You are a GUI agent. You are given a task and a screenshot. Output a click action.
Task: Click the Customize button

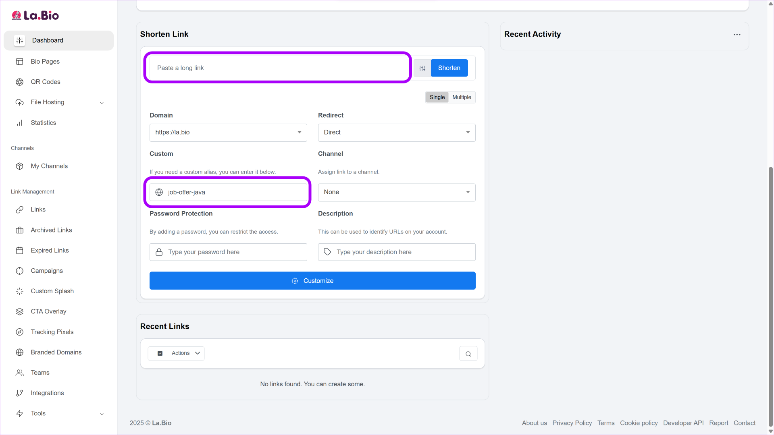[x=312, y=281]
